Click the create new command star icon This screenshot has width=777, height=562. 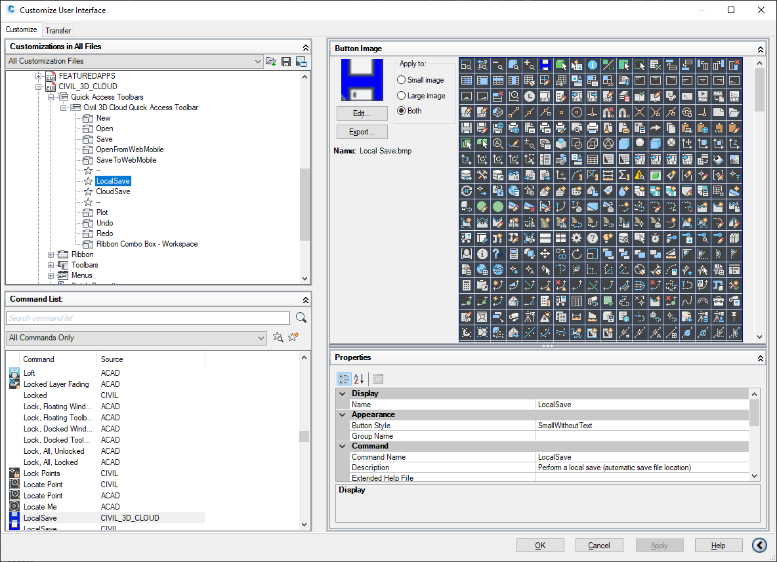(x=293, y=338)
